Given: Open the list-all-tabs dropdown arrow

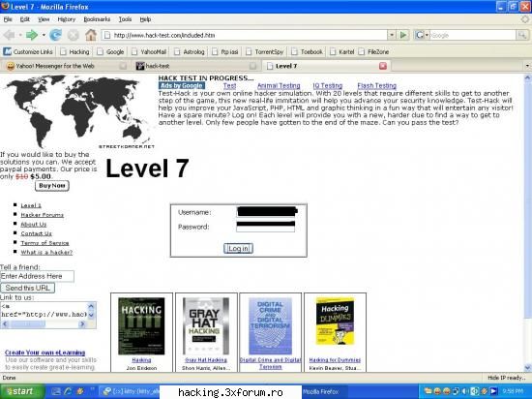Looking at the screenshot, I should click(527, 66).
